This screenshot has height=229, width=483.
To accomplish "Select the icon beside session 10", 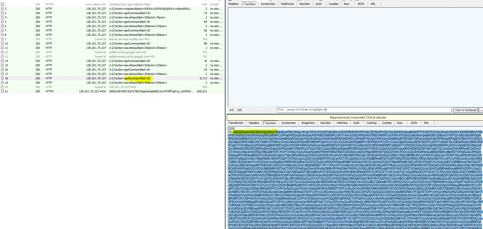I will tap(2, 43).
